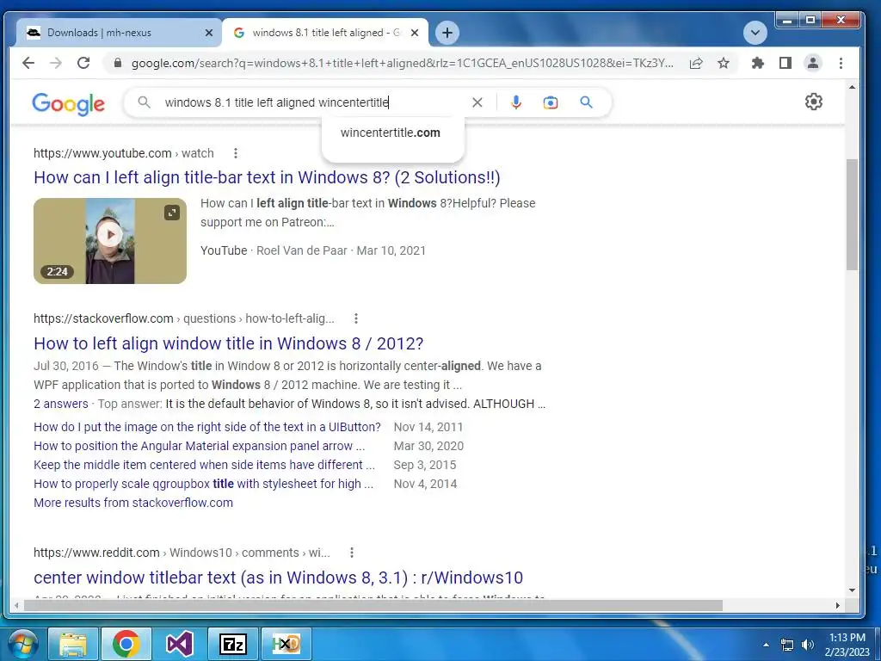Screen dimensions: 881x661
Task: Click the youtube.com › watch URL text
Action: point(124,153)
